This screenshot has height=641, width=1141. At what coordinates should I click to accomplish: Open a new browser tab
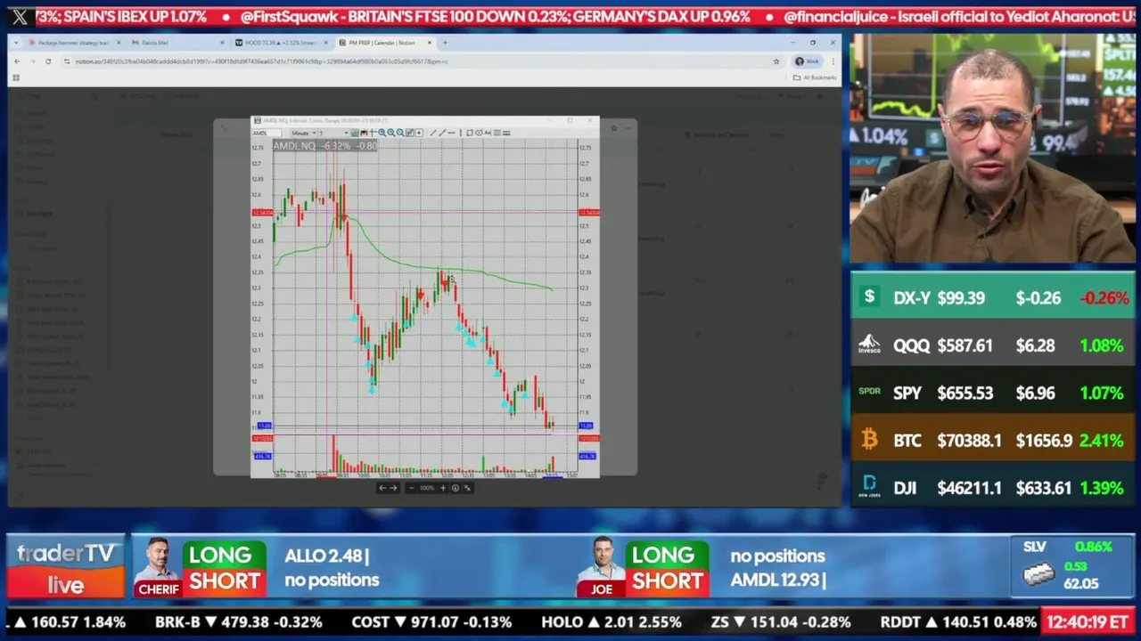coord(446,42)
